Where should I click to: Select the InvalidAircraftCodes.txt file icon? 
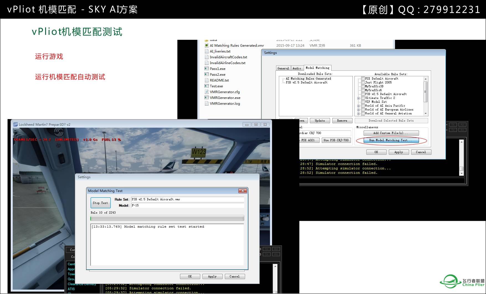[x=206, y=57]
